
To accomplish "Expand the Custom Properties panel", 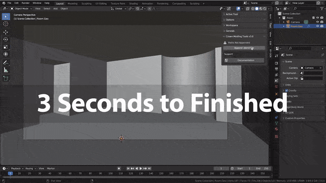I will click(x=295, y=118).
